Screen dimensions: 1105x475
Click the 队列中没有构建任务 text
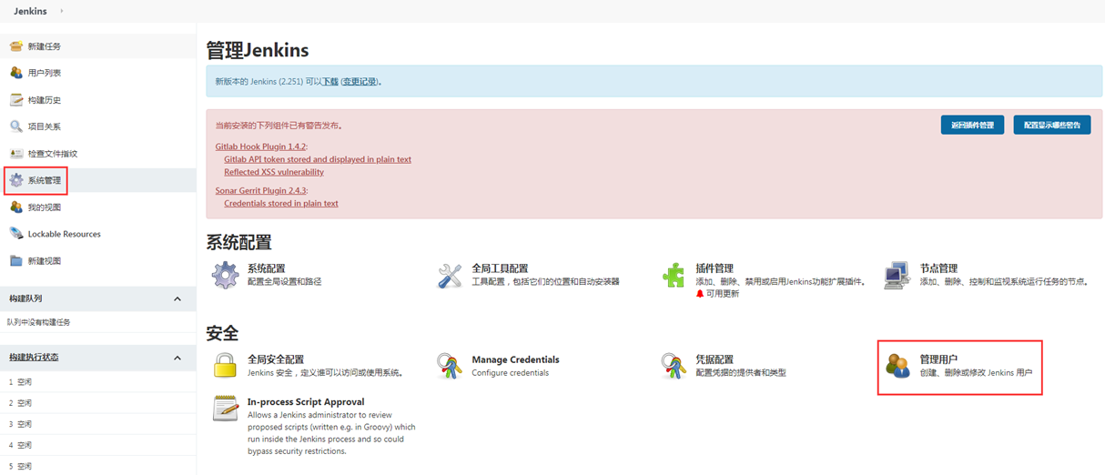coord(38,322)
